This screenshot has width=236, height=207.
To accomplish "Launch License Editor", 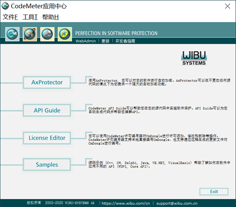I will [x=47, y=138].
